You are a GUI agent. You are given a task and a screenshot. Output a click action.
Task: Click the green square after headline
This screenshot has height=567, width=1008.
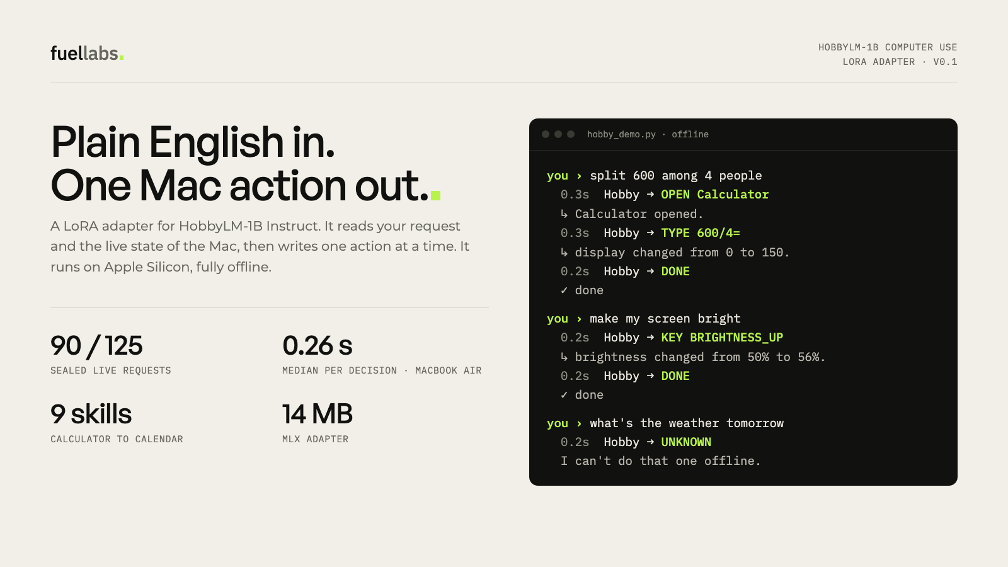(x=435, y=195)
